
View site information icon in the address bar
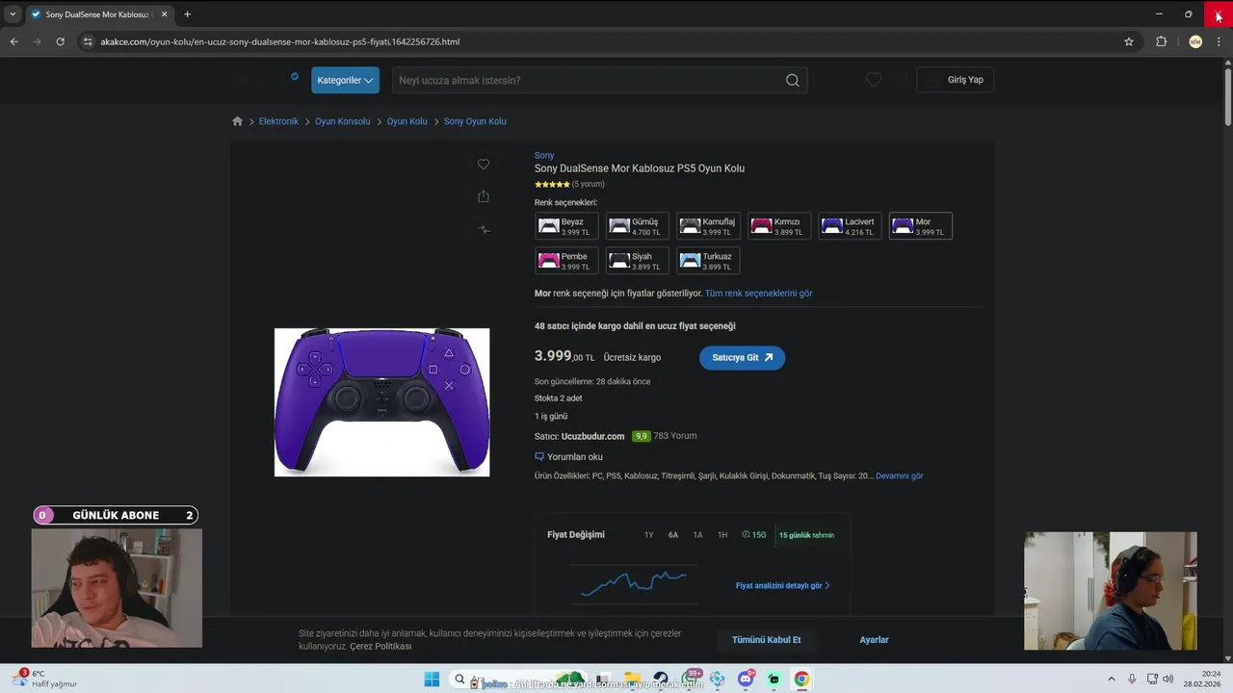click(x=88, y=41)
